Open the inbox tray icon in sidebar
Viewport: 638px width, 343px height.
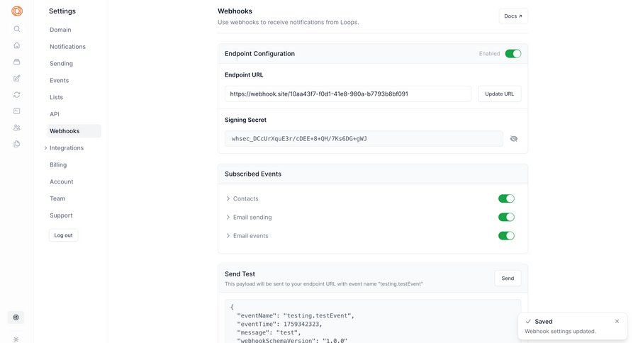tap(17, 62)
